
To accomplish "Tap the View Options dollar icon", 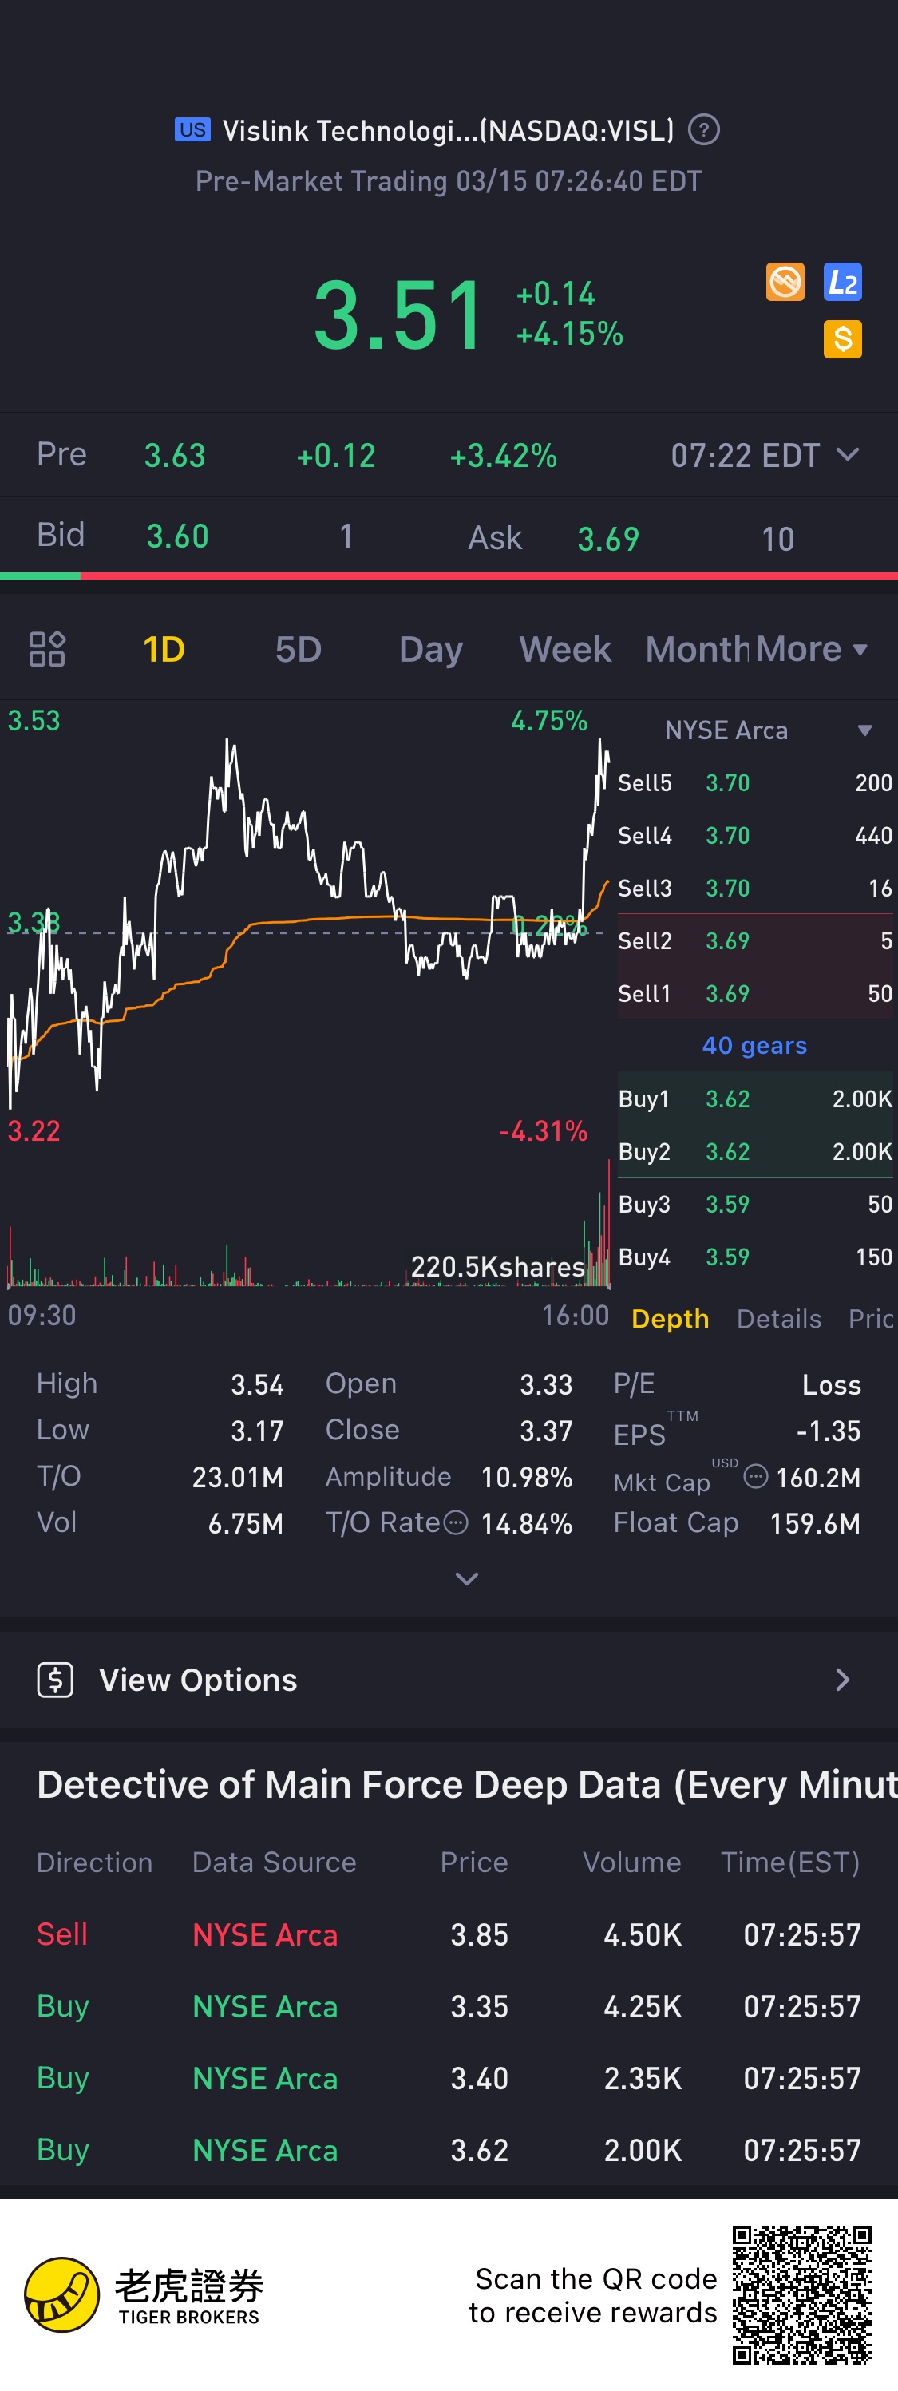I will pyautogui.click(x=55, y=1680).
